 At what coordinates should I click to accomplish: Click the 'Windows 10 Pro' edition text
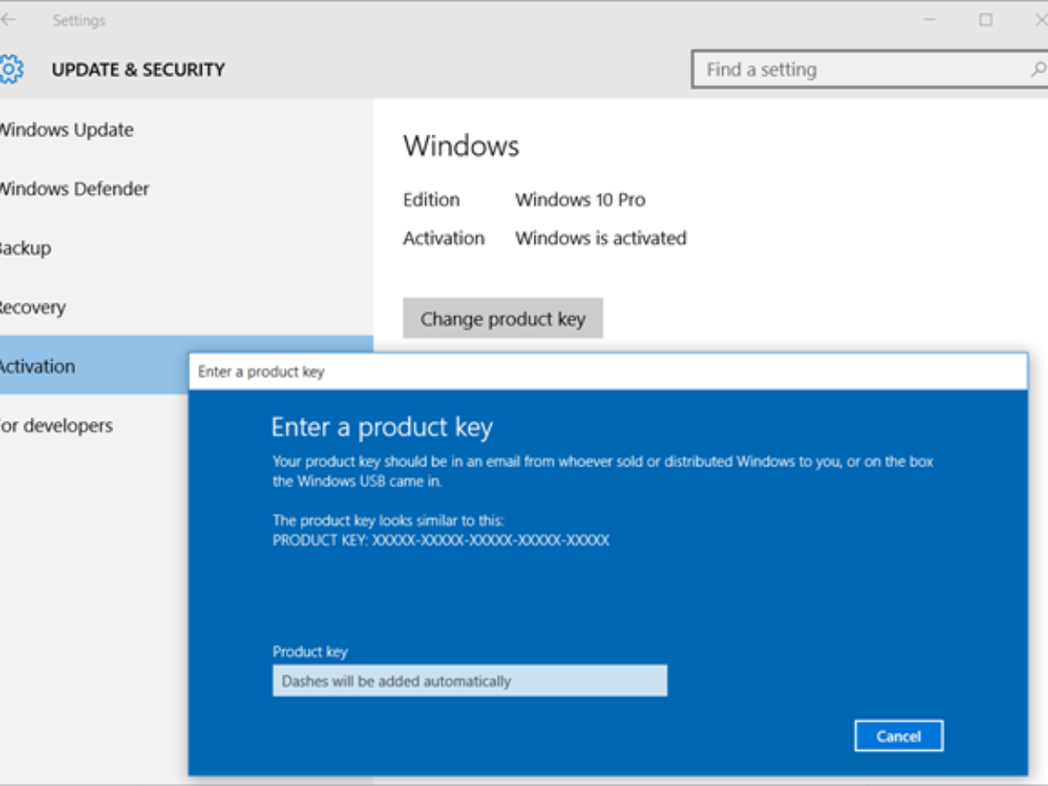[580, 199]
